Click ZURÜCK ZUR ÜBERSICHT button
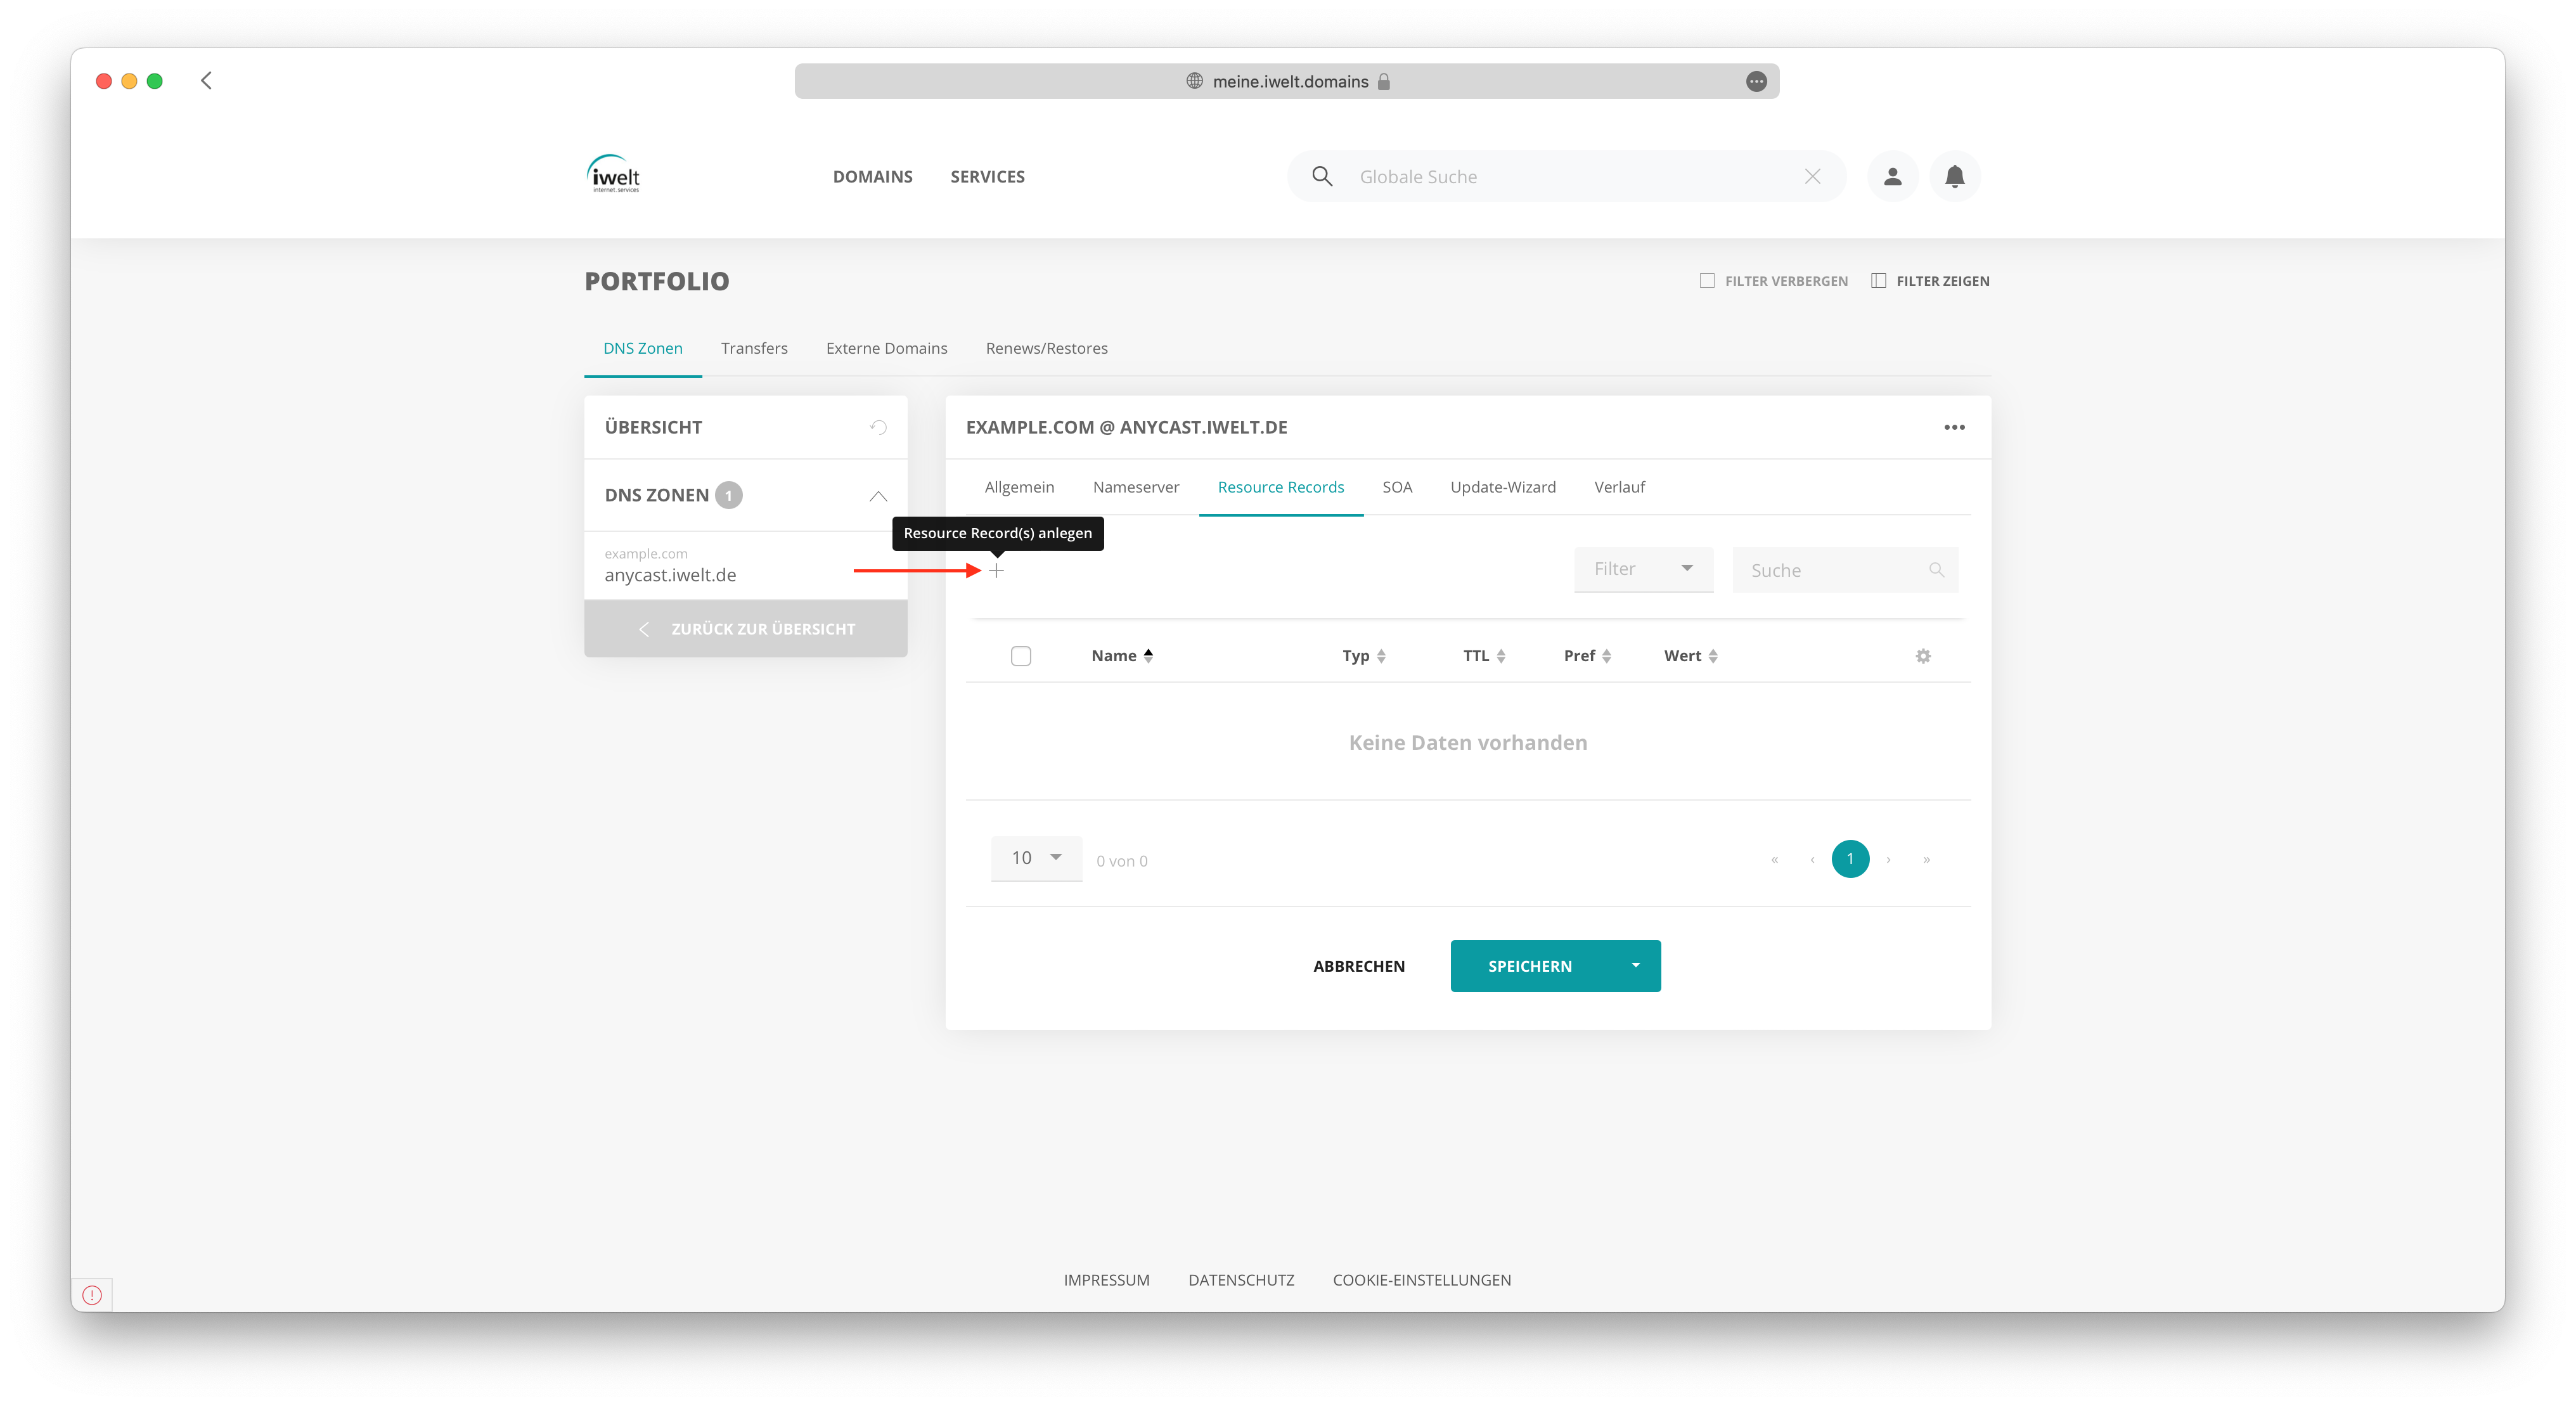Image resolution: width=2576 pixels, height=1406 pixels. 746,628
